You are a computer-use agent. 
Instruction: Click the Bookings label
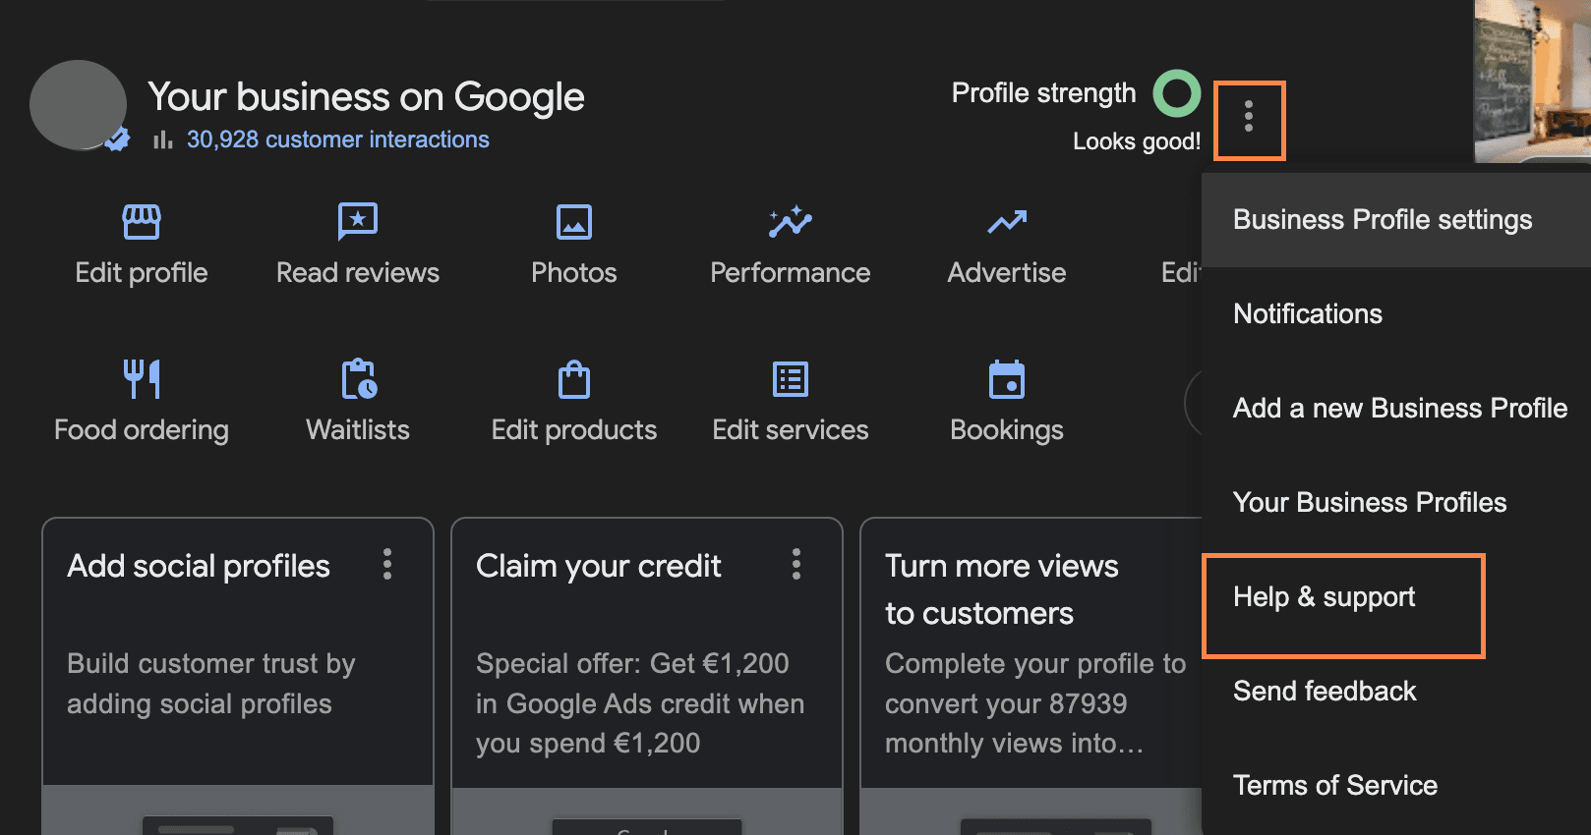coord(1007,430)
